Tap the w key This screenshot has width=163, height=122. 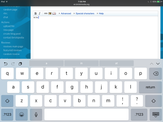(x=22, y=73)
